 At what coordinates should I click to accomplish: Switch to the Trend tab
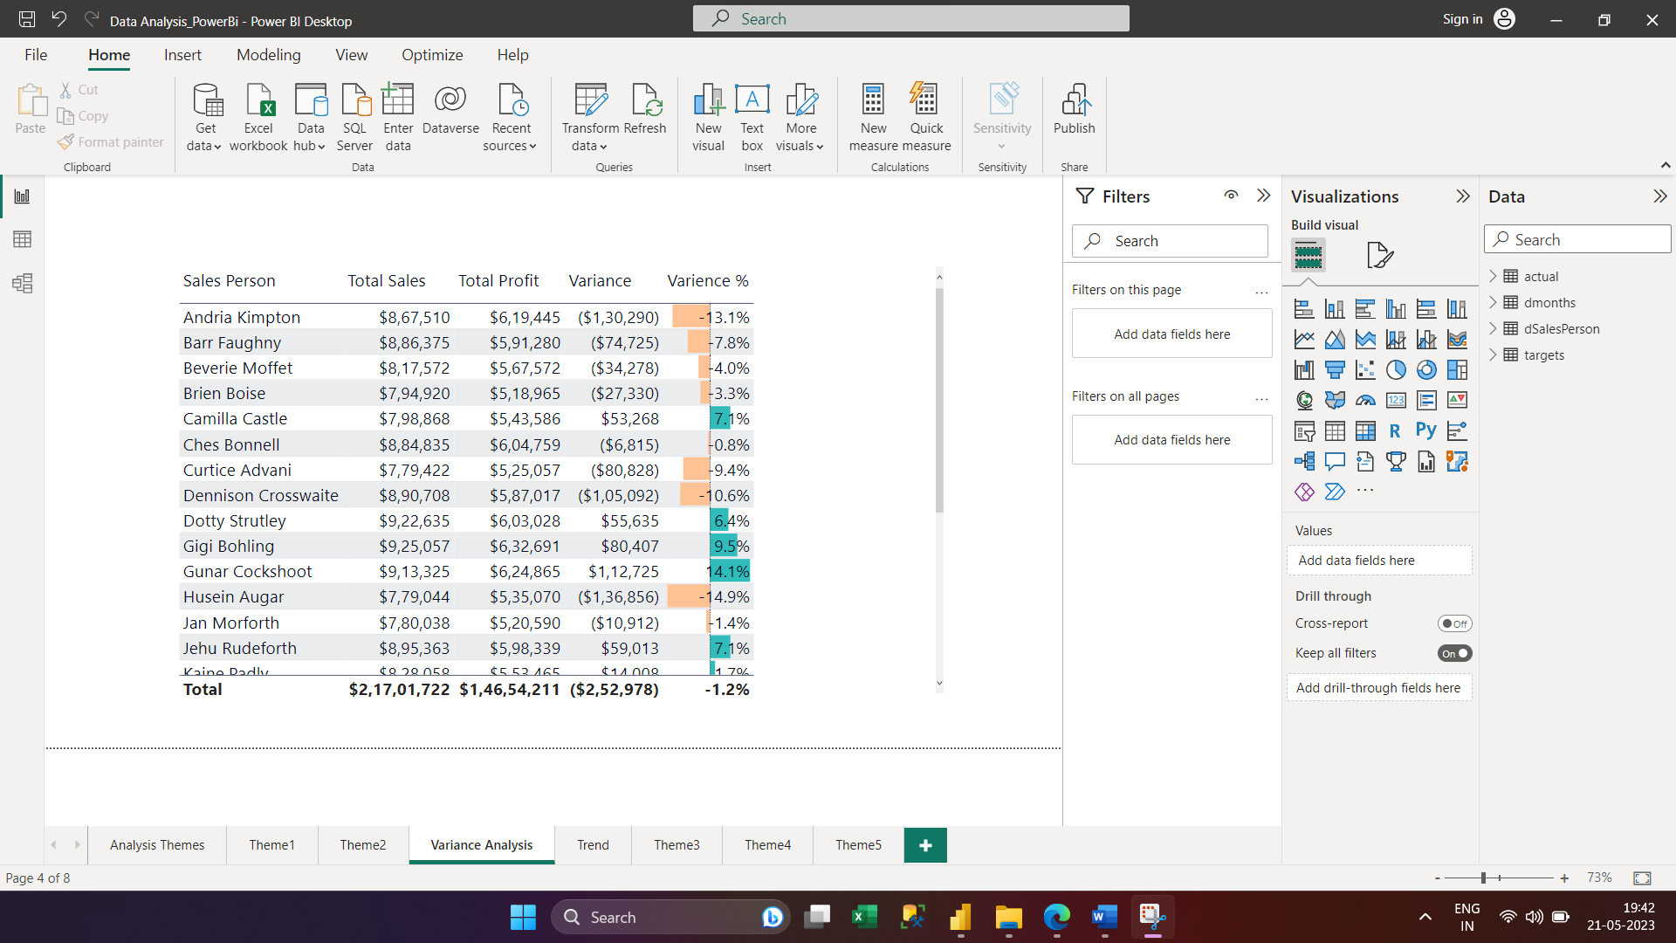coord(593,845)
